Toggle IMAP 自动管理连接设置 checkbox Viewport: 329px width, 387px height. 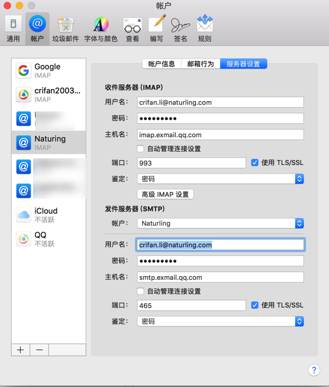[x=140, y=149]
